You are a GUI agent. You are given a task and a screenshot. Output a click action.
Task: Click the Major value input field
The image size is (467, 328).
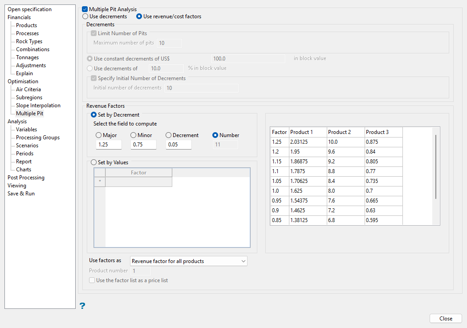pos(109,145)
